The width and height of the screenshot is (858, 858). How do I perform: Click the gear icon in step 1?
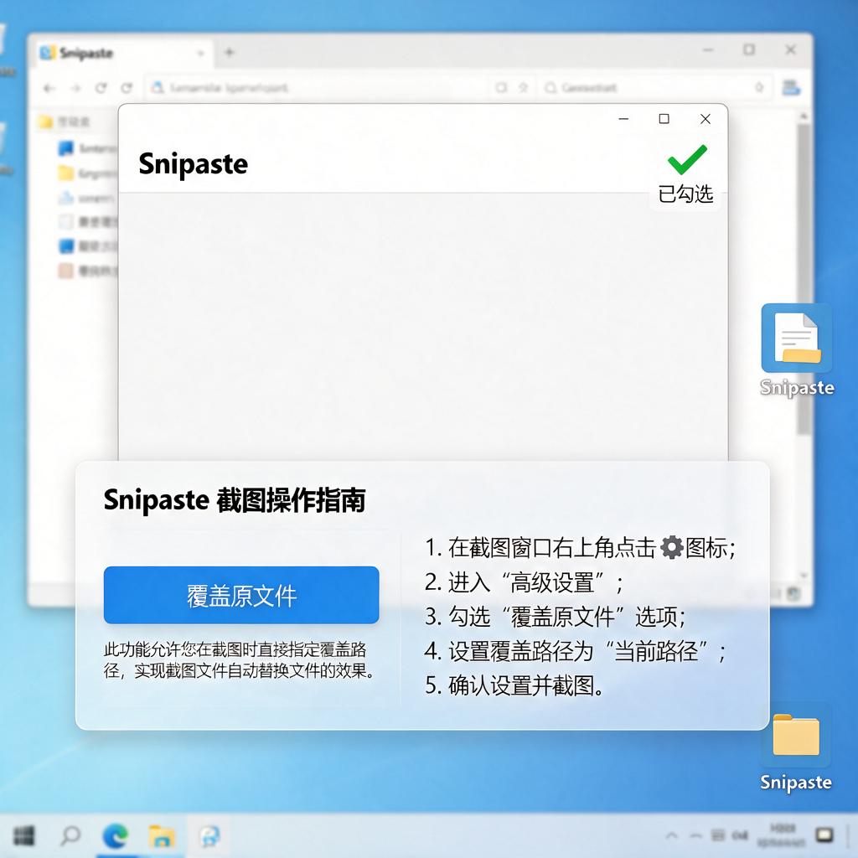[x=671, y=547]
